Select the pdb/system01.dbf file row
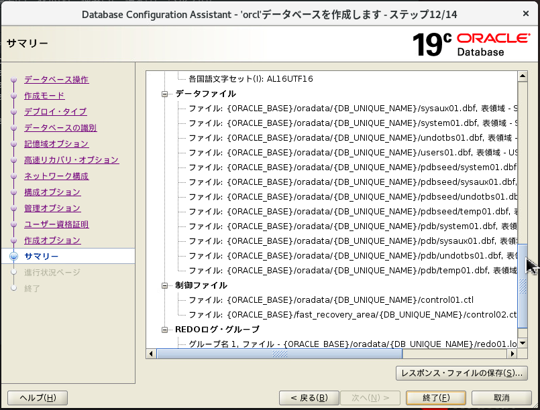 [x=353, y=226]
